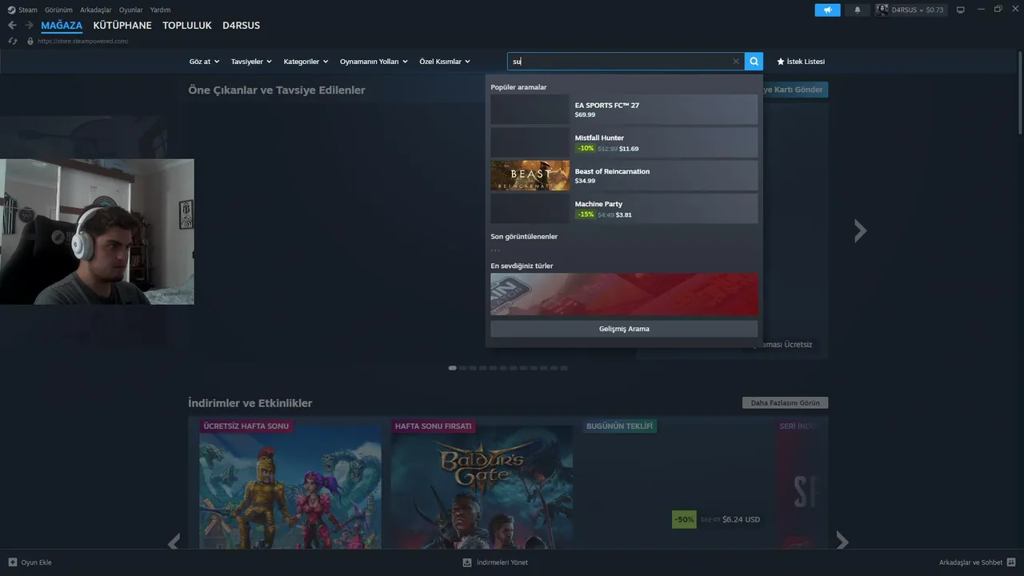Click the Steam logo icon in the menu bar
The width and height of the screenshot is (1024, 576).
click(x=11, y=10)
